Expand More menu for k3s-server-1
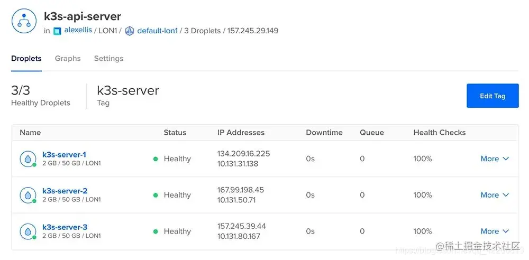 point(495,159)
